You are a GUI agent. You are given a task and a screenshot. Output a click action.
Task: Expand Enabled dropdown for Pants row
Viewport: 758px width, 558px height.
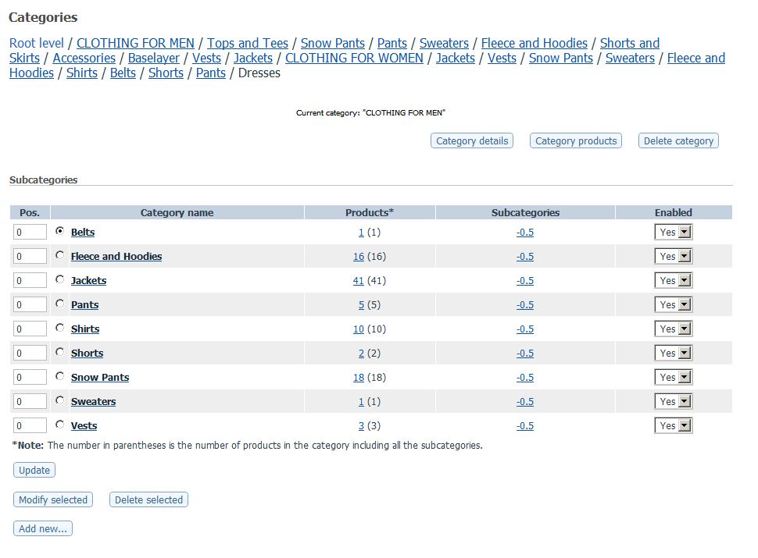tap(674, 305)
